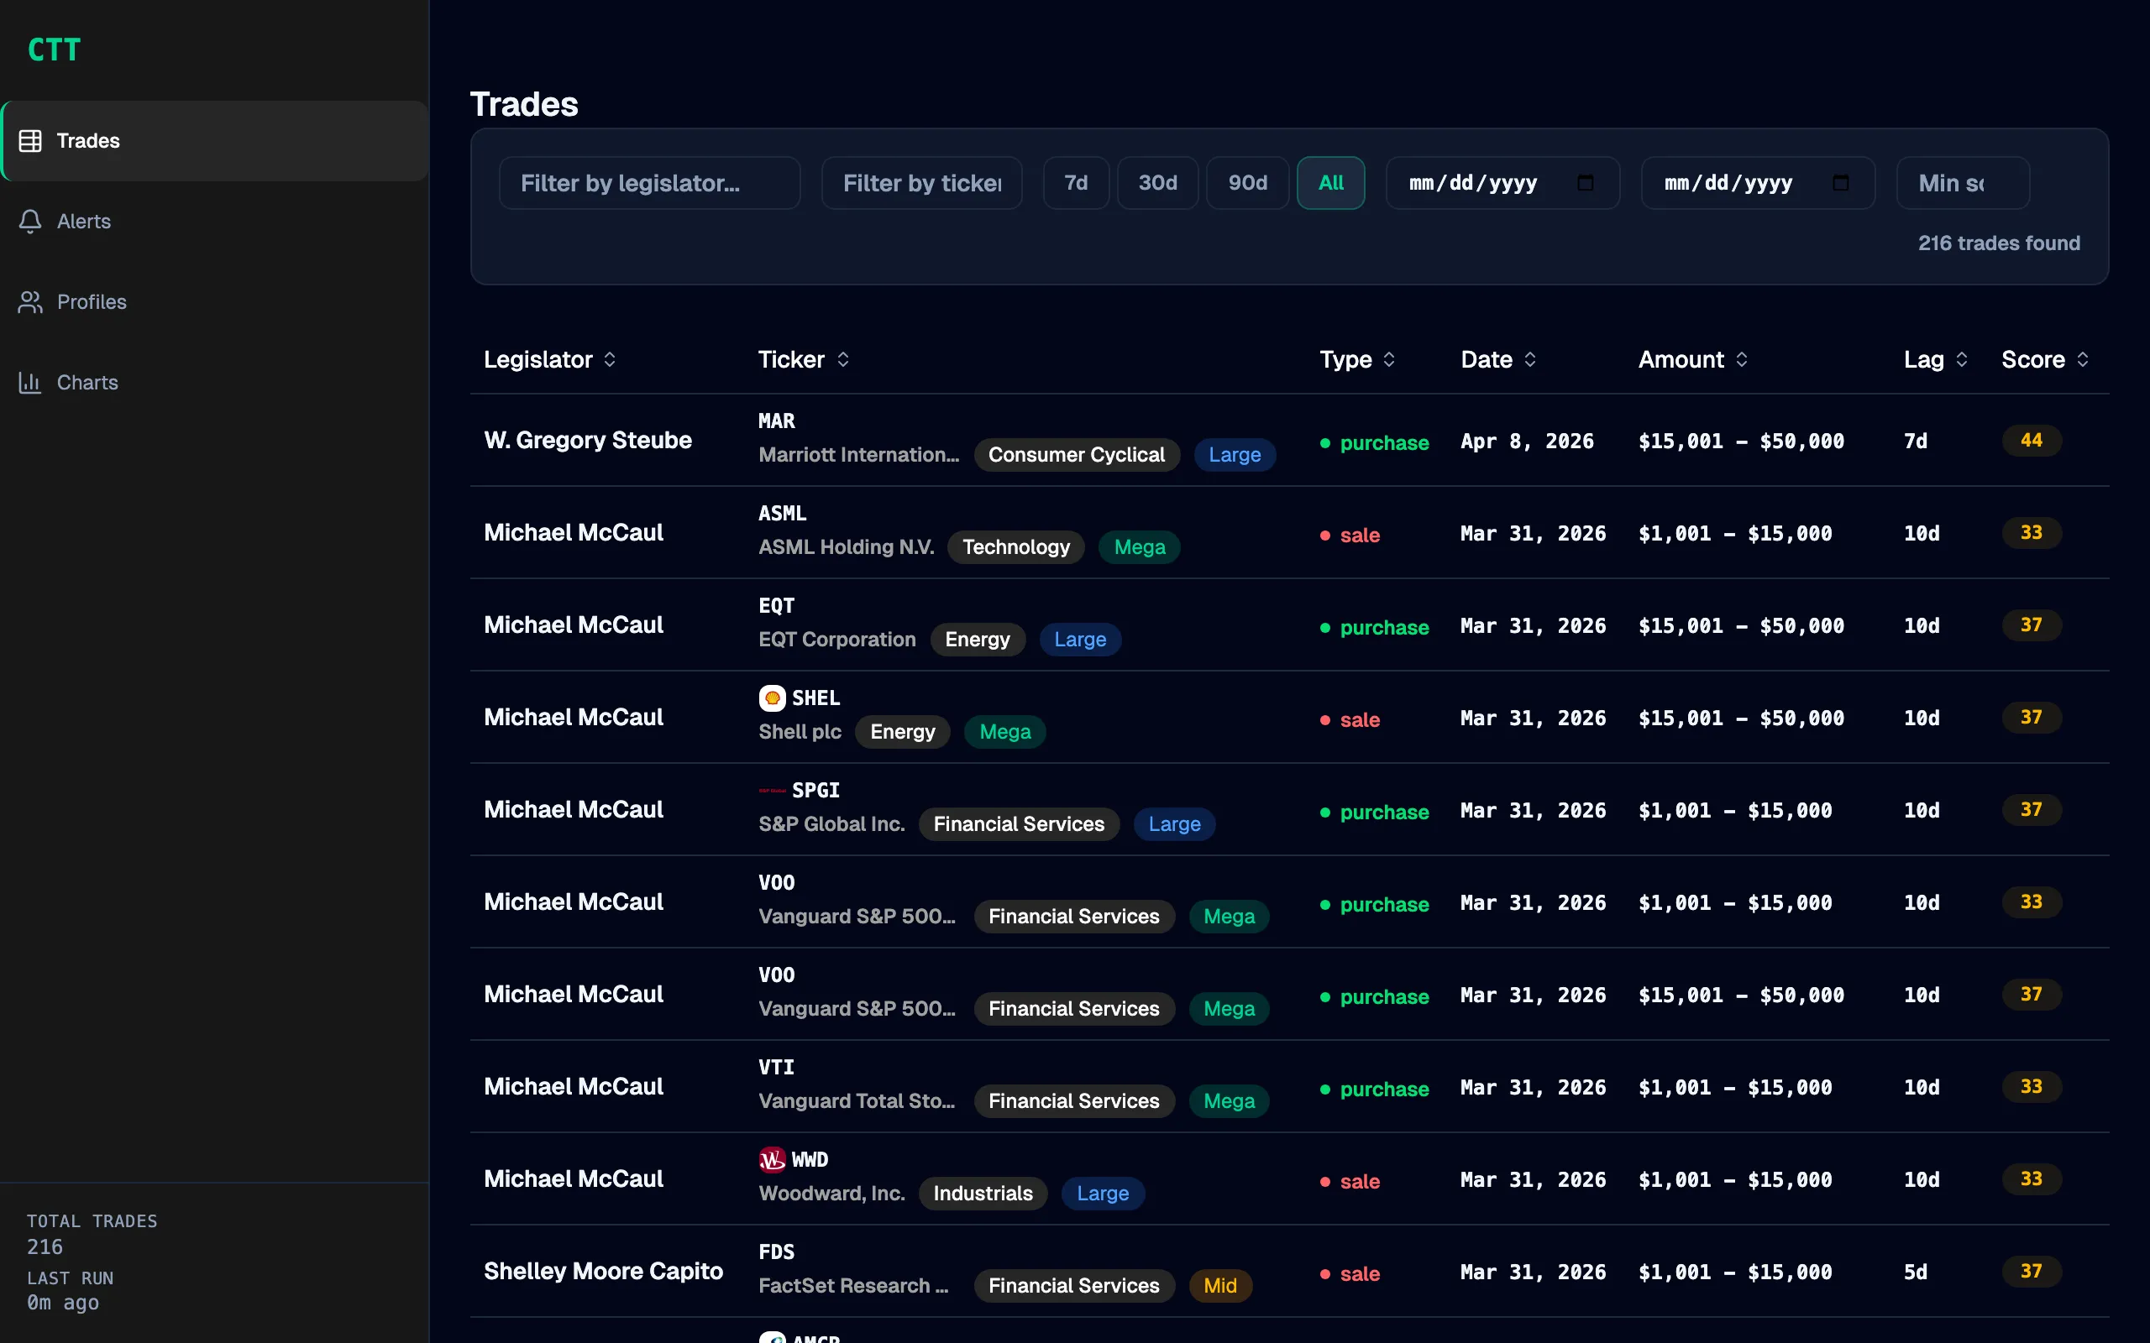Click score badge 44 on Steube row

2031,441
